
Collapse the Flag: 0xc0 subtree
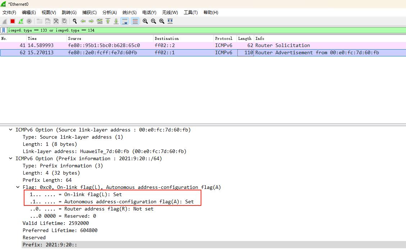(18, 187)
